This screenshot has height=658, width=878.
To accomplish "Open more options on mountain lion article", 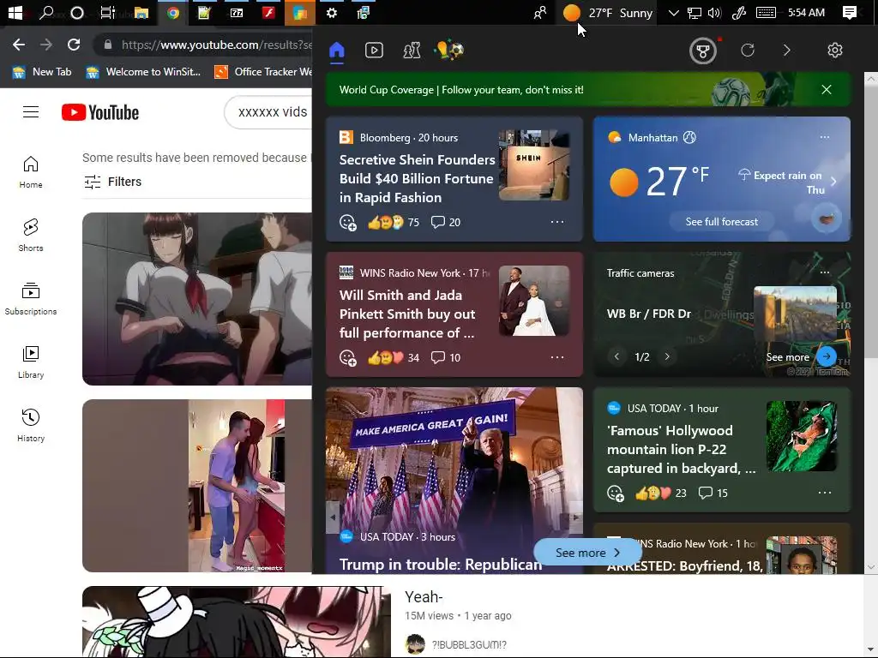I will 825,493.
